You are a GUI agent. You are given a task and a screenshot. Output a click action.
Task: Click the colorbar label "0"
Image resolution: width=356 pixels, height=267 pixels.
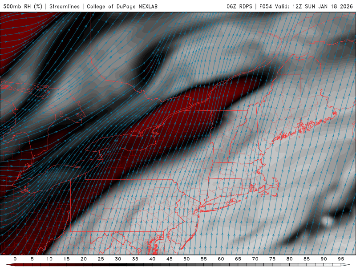click(x=15, y=259)
